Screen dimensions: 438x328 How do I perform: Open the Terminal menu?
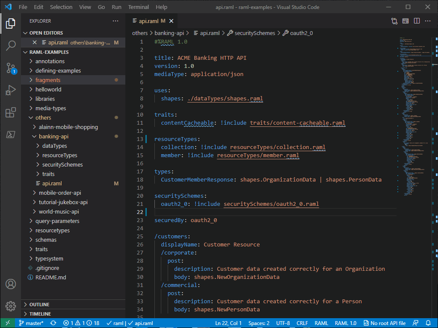[139, 7]
